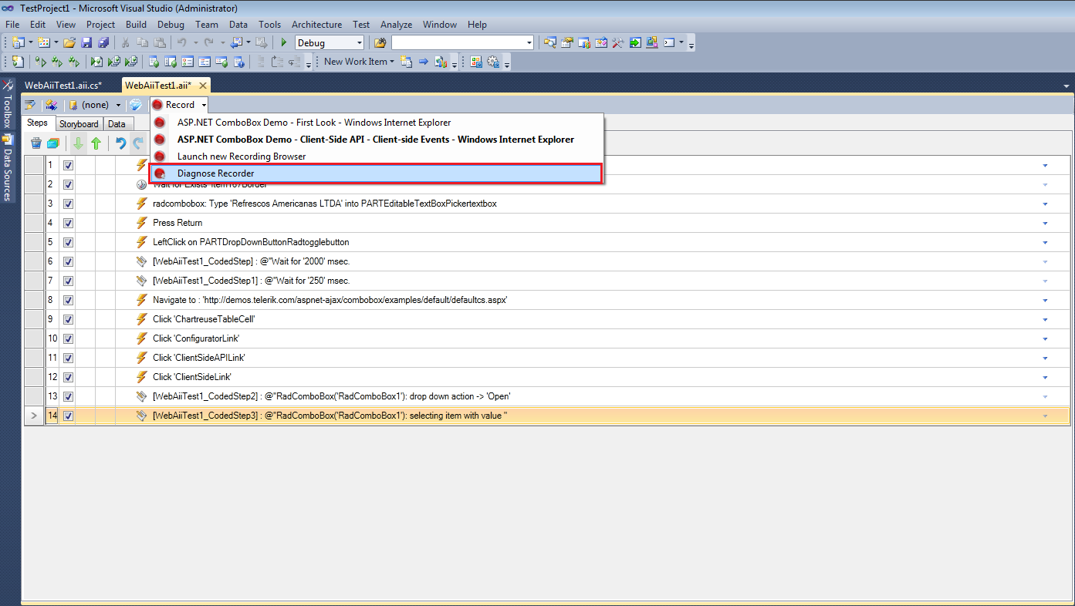Click the blue redo arrow in Steps toolbar
This screenshot has width=1075, height=606.
point(138,143)
